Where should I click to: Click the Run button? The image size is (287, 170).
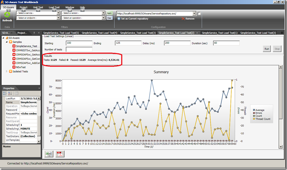[267, 49]
